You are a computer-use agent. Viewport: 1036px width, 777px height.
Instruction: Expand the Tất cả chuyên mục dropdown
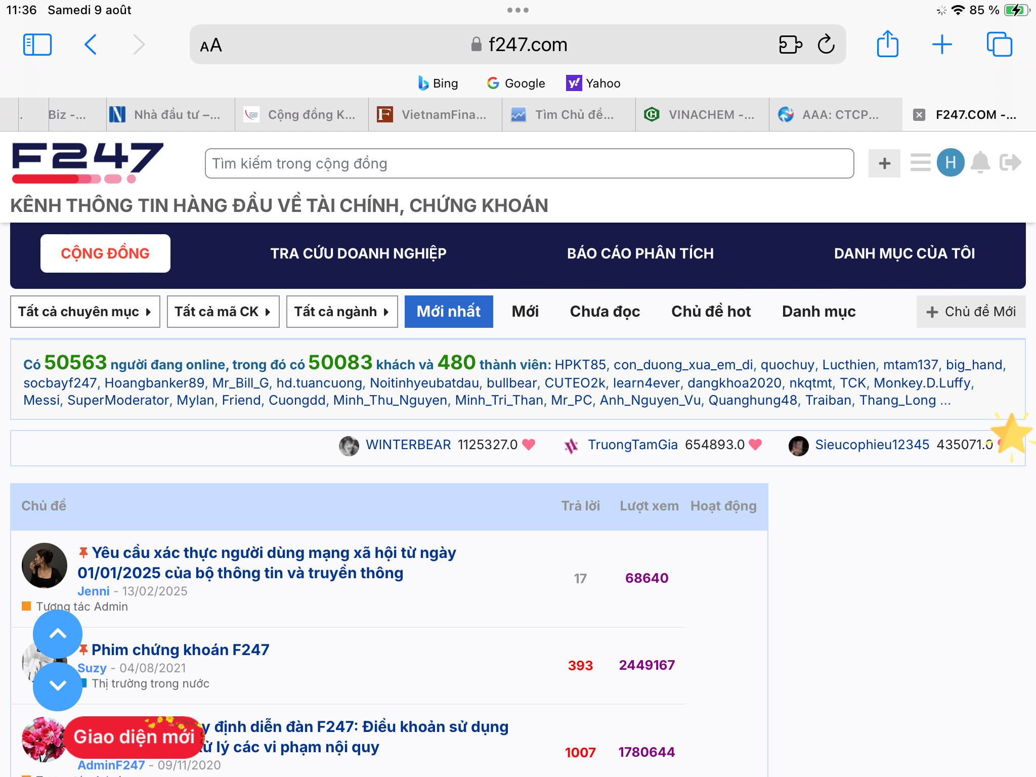pos(85,312)
